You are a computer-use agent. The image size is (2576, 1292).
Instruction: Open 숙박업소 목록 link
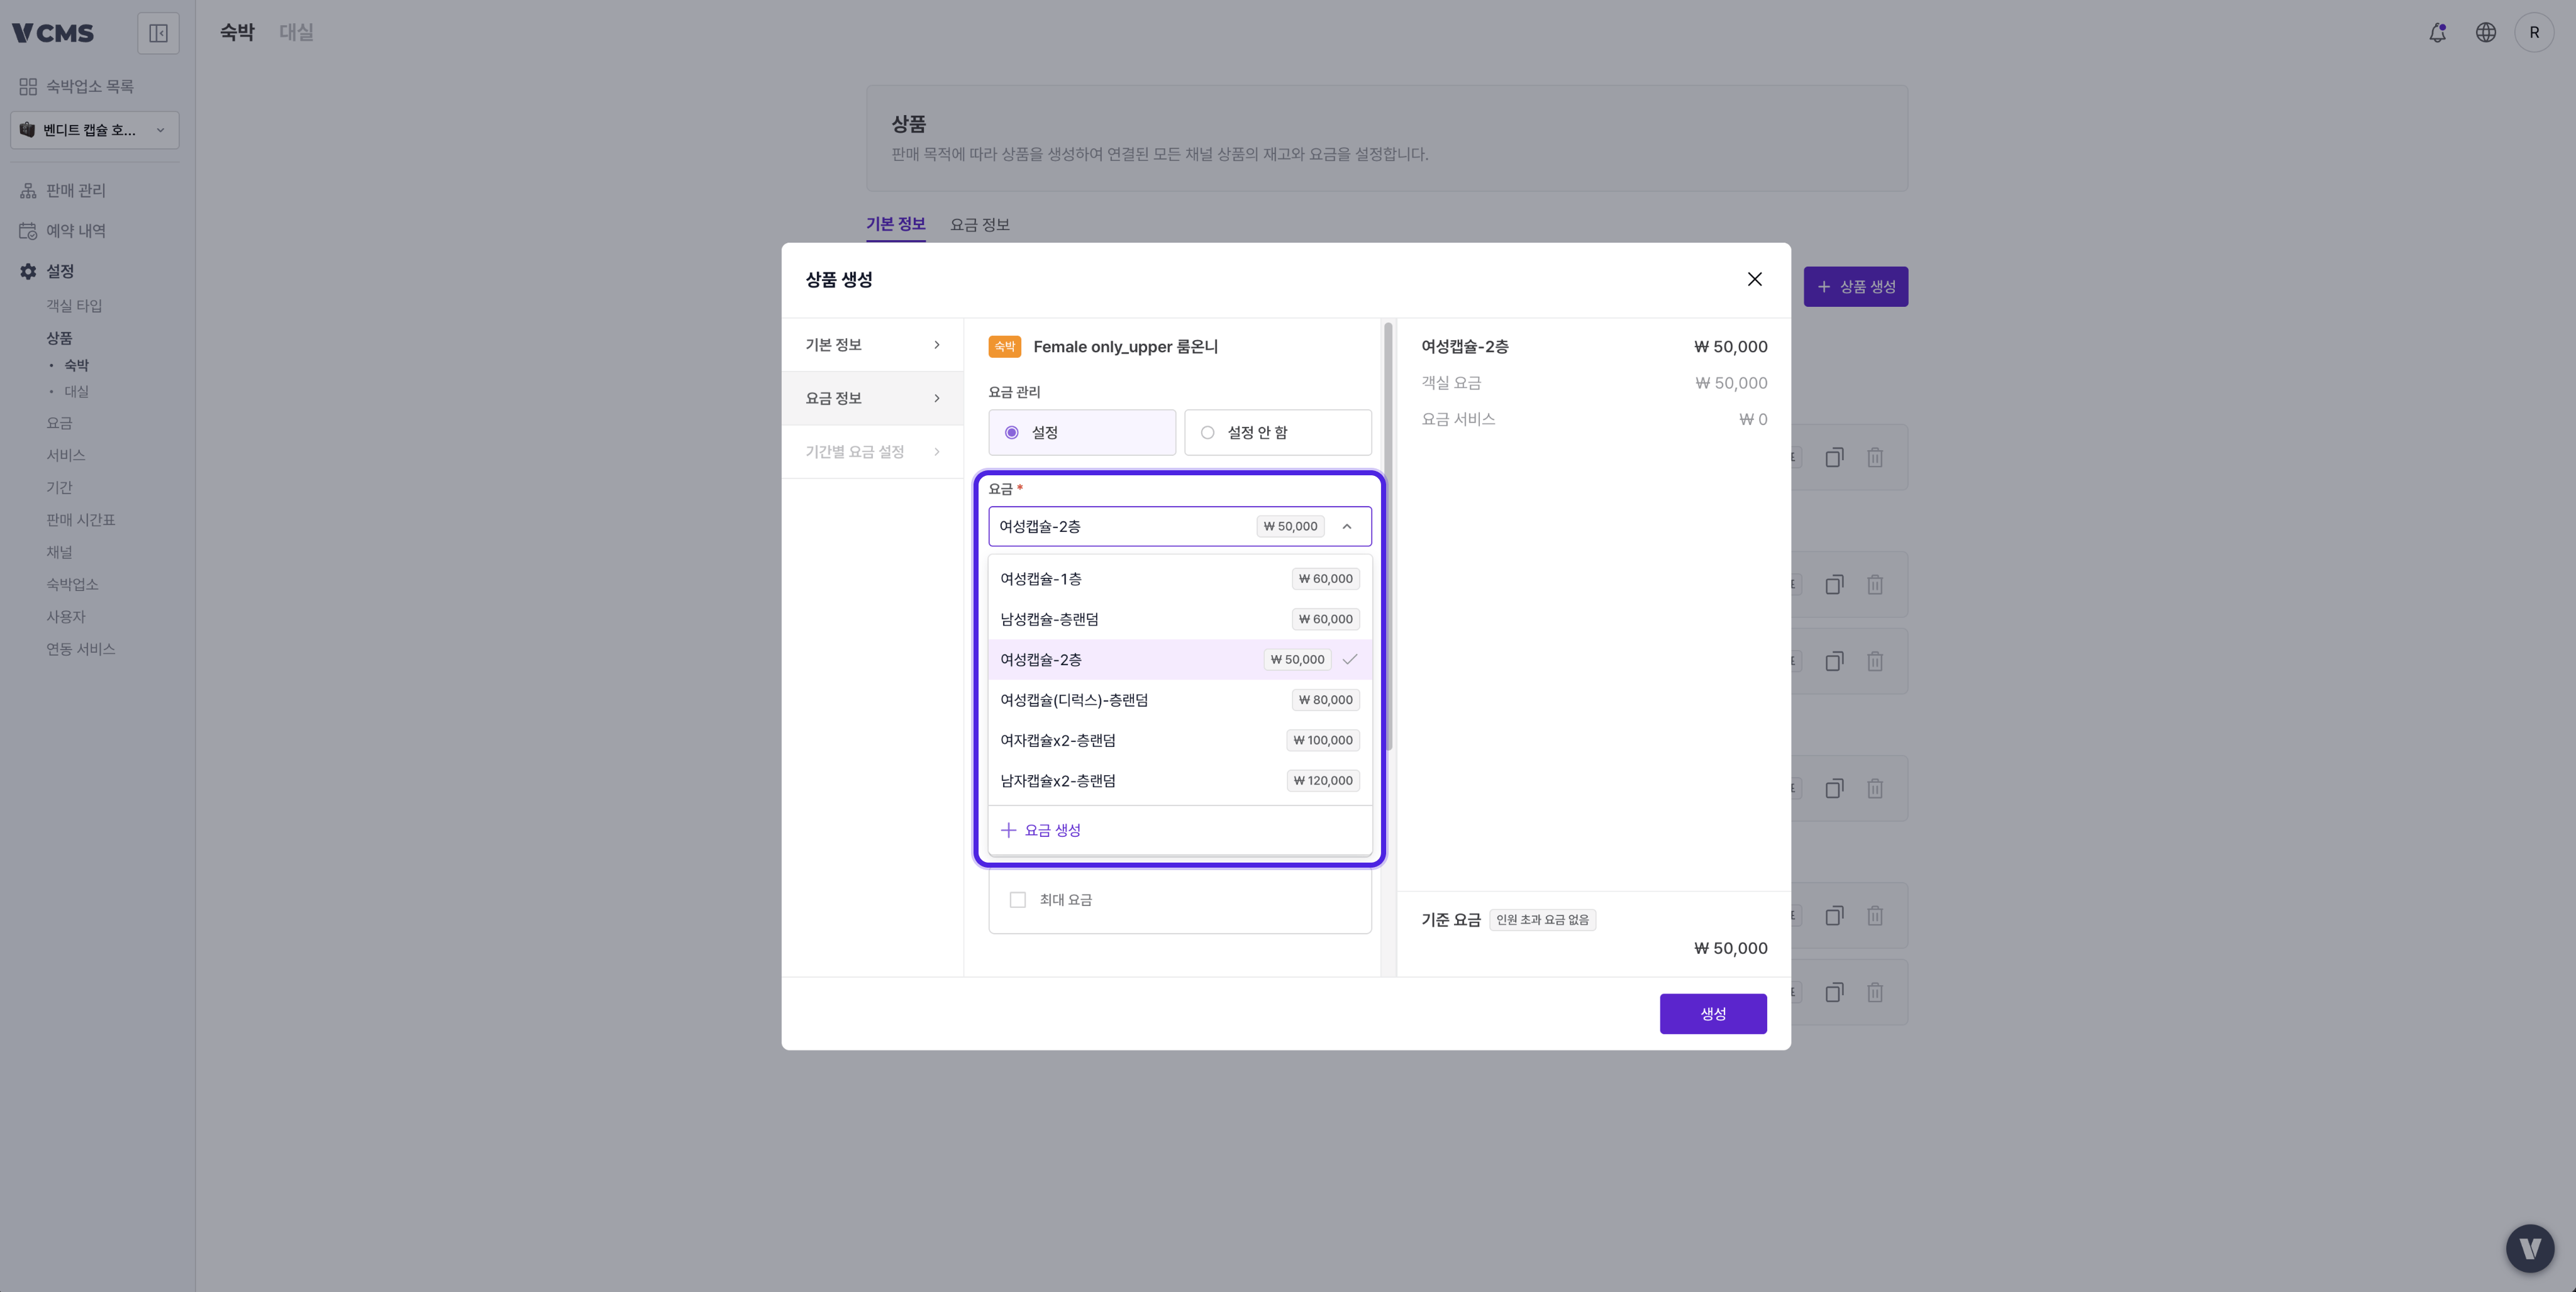90,87
